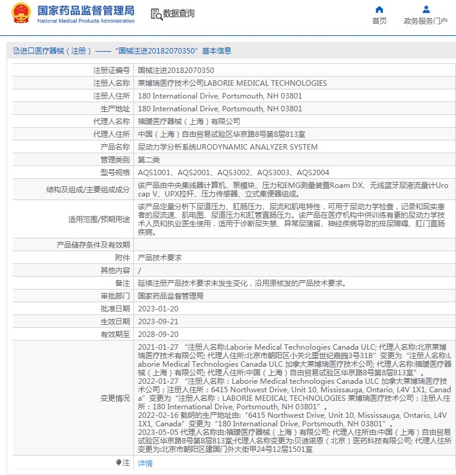Select the structure composition description text
The image size is (456, 475).
point(293,189)
